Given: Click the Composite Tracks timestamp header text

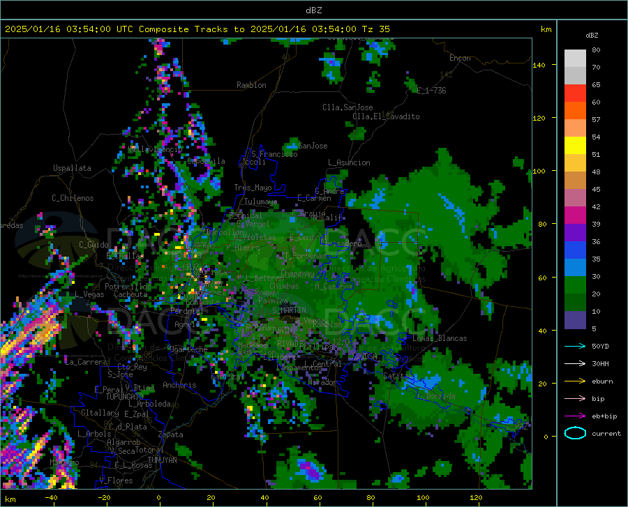Looking at the screenshot, I should click(197, 29).
